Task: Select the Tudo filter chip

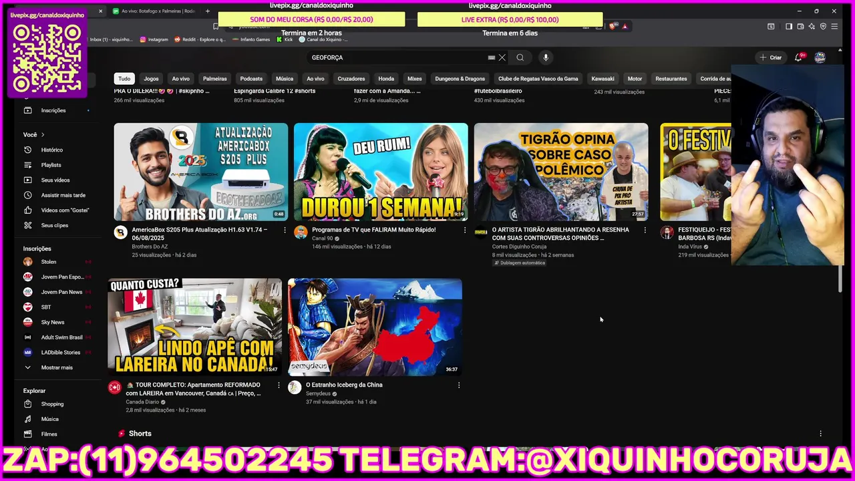Action: click(x=124, y=79)
